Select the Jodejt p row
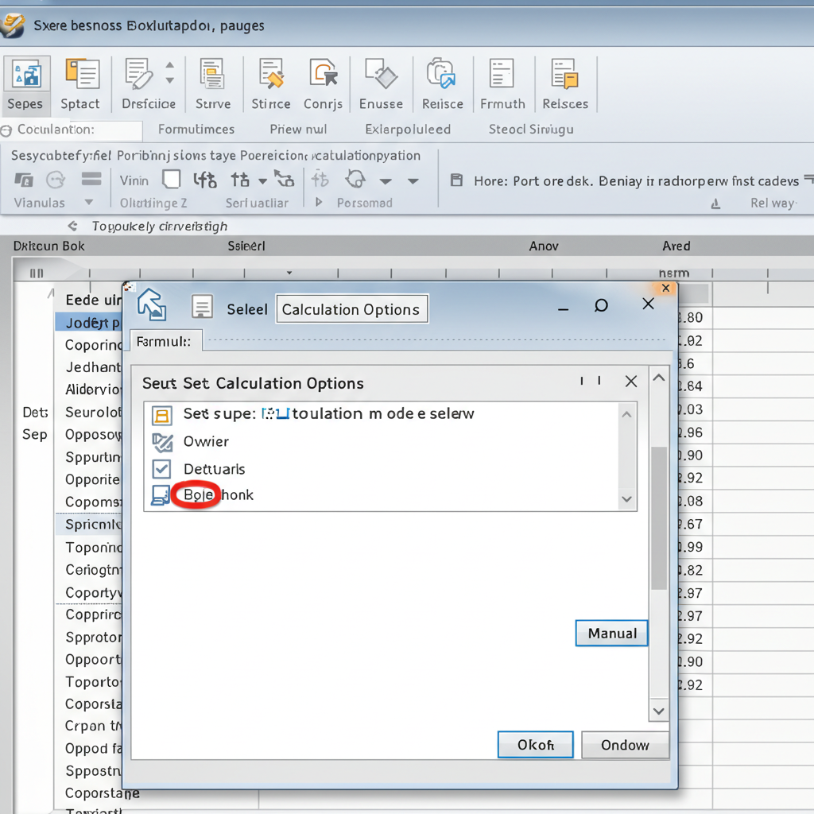Image resolution: width=814 pixels, height=814 pixels. 89,323
